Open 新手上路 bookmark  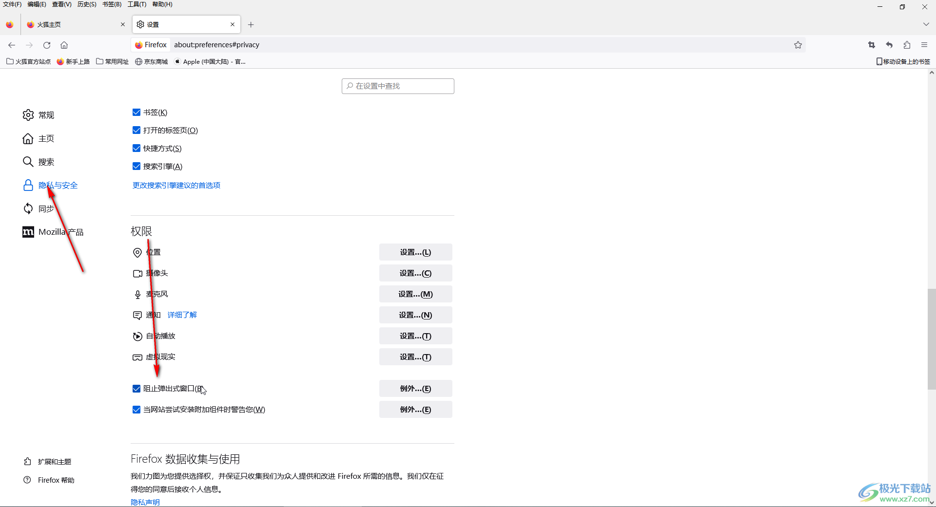[73, 61]
